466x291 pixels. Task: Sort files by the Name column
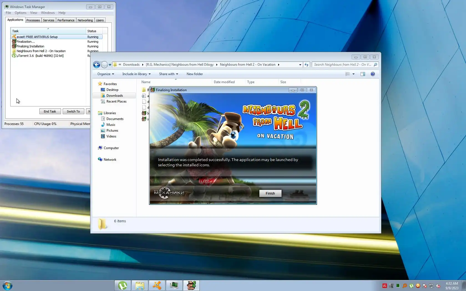pos(176,82)
